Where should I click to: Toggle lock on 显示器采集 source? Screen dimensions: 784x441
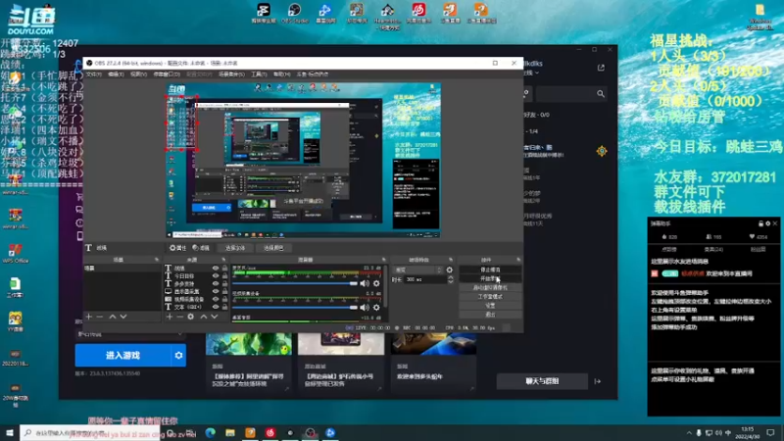[224, 291]
